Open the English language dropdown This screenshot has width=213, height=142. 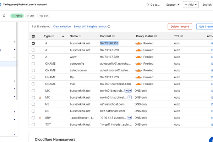point(207,5)
